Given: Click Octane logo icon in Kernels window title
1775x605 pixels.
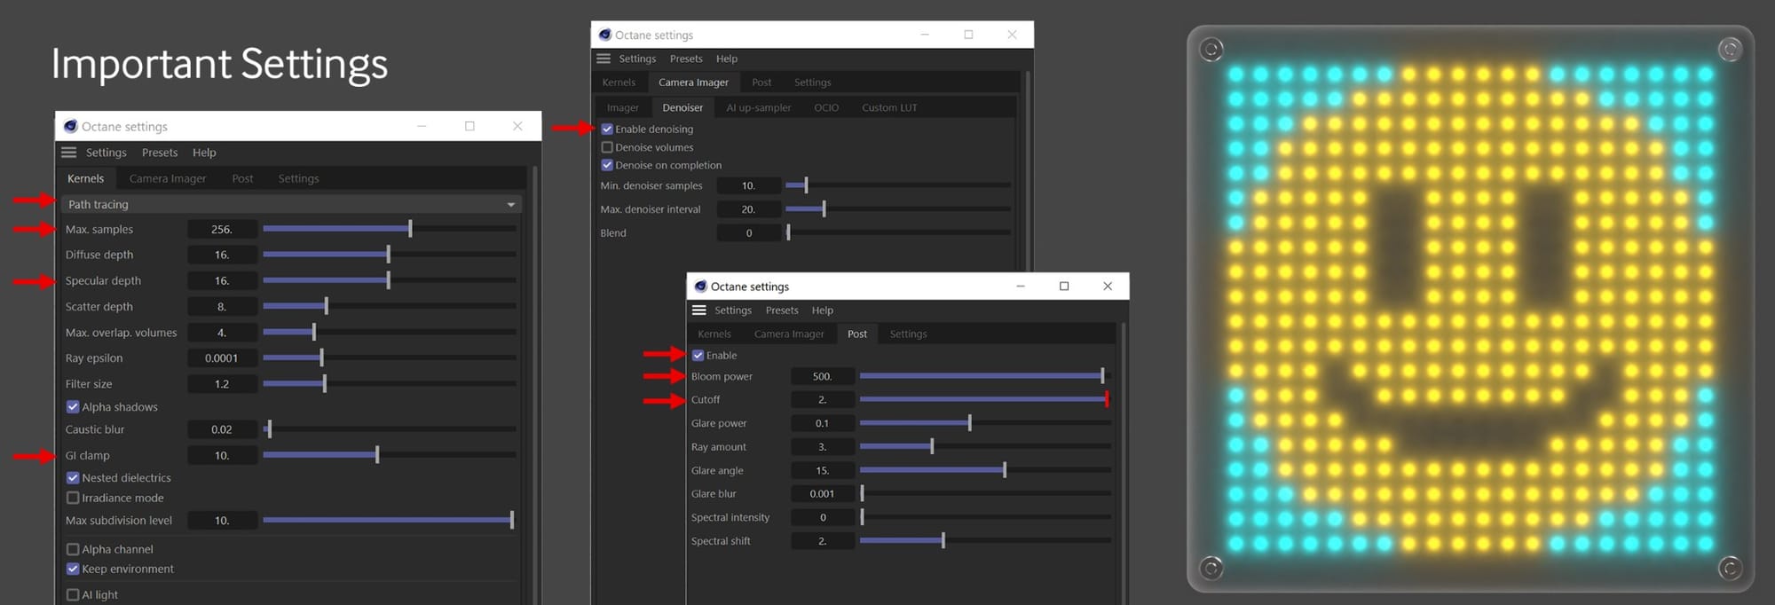Looking at the screenshot, I should tap(70, 126).
